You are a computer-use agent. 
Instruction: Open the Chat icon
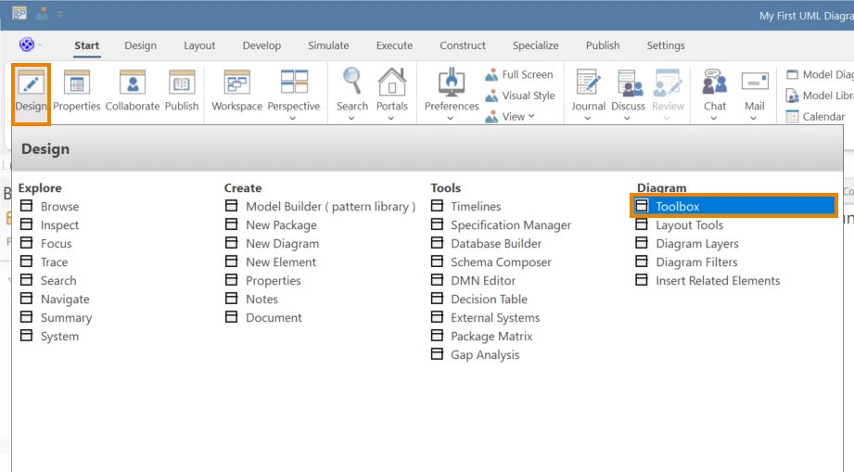click(x=714, y=83)
